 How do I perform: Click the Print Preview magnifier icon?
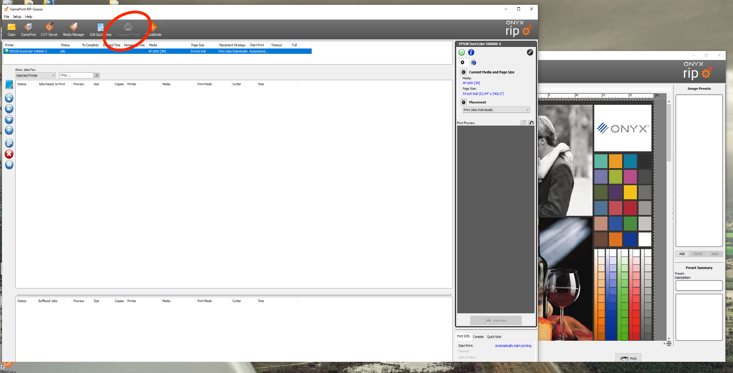point(524,123)
